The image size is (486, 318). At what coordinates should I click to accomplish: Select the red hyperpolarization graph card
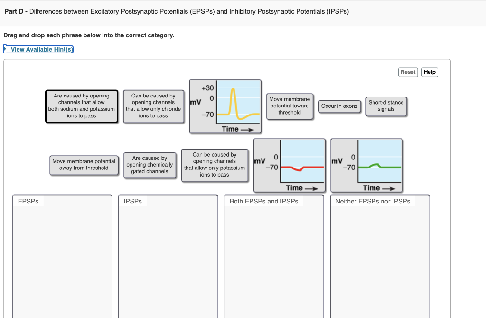point(290,165)
